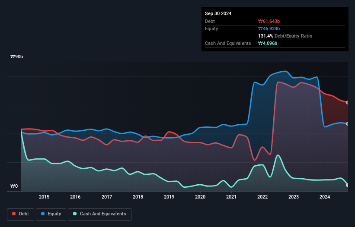
Task: Click the 2015 x-axis label
Action: pos(44,197)
